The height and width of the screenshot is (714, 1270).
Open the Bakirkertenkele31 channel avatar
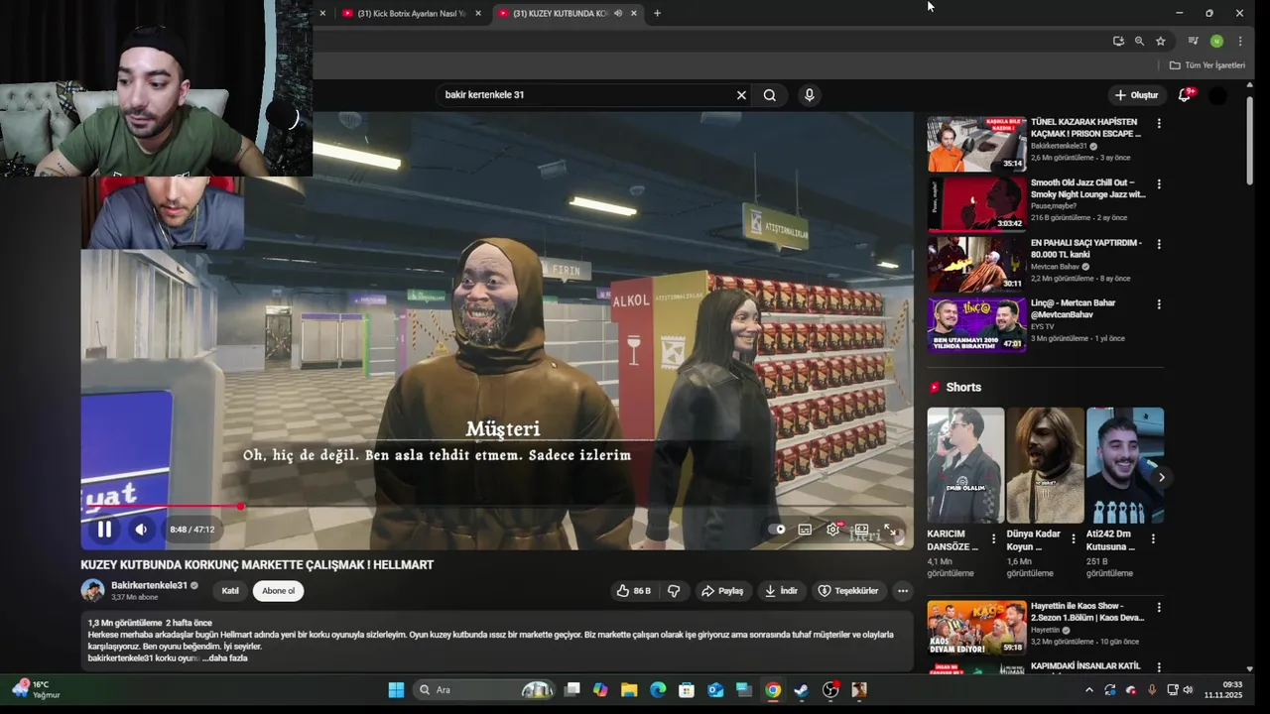[x=92, y=591]
